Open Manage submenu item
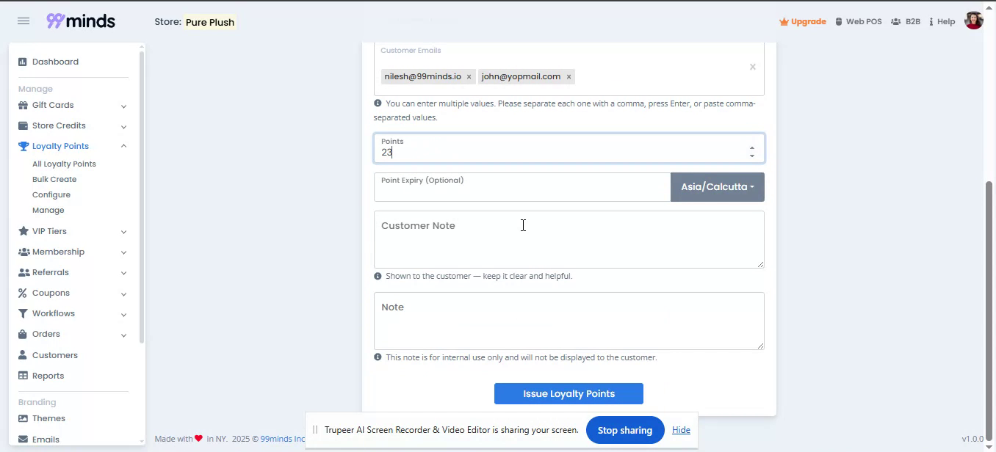The image size is (996, 452). coord(48,211)
